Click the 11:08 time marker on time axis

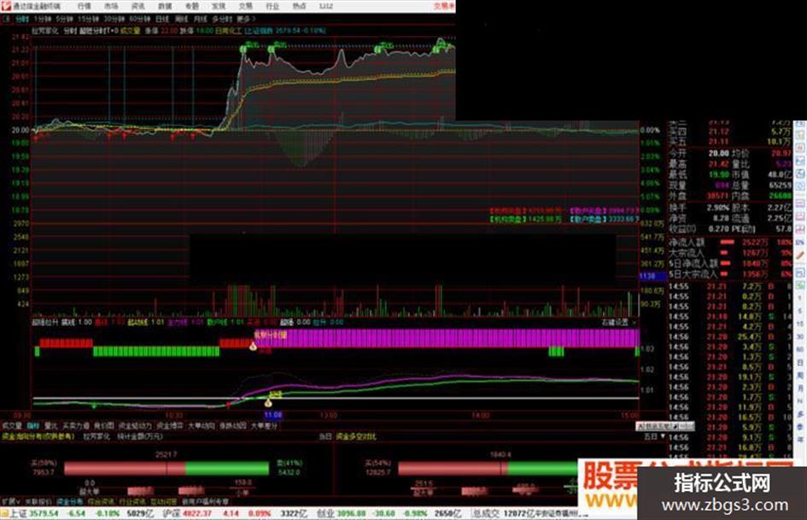pyautogui.click(x=273, y=415)
